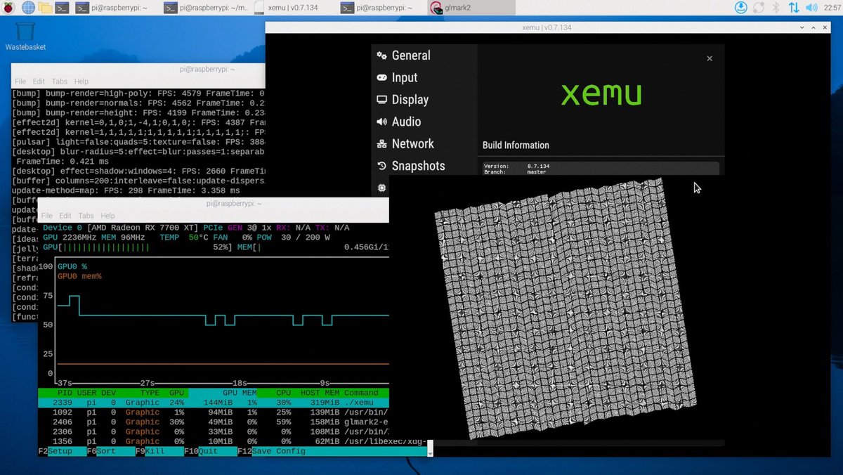Image resolution: width=843 pixels, height=475 pixels.
Task: Open Help menu in glmark2 terminal window
Action: pos(81,82)
